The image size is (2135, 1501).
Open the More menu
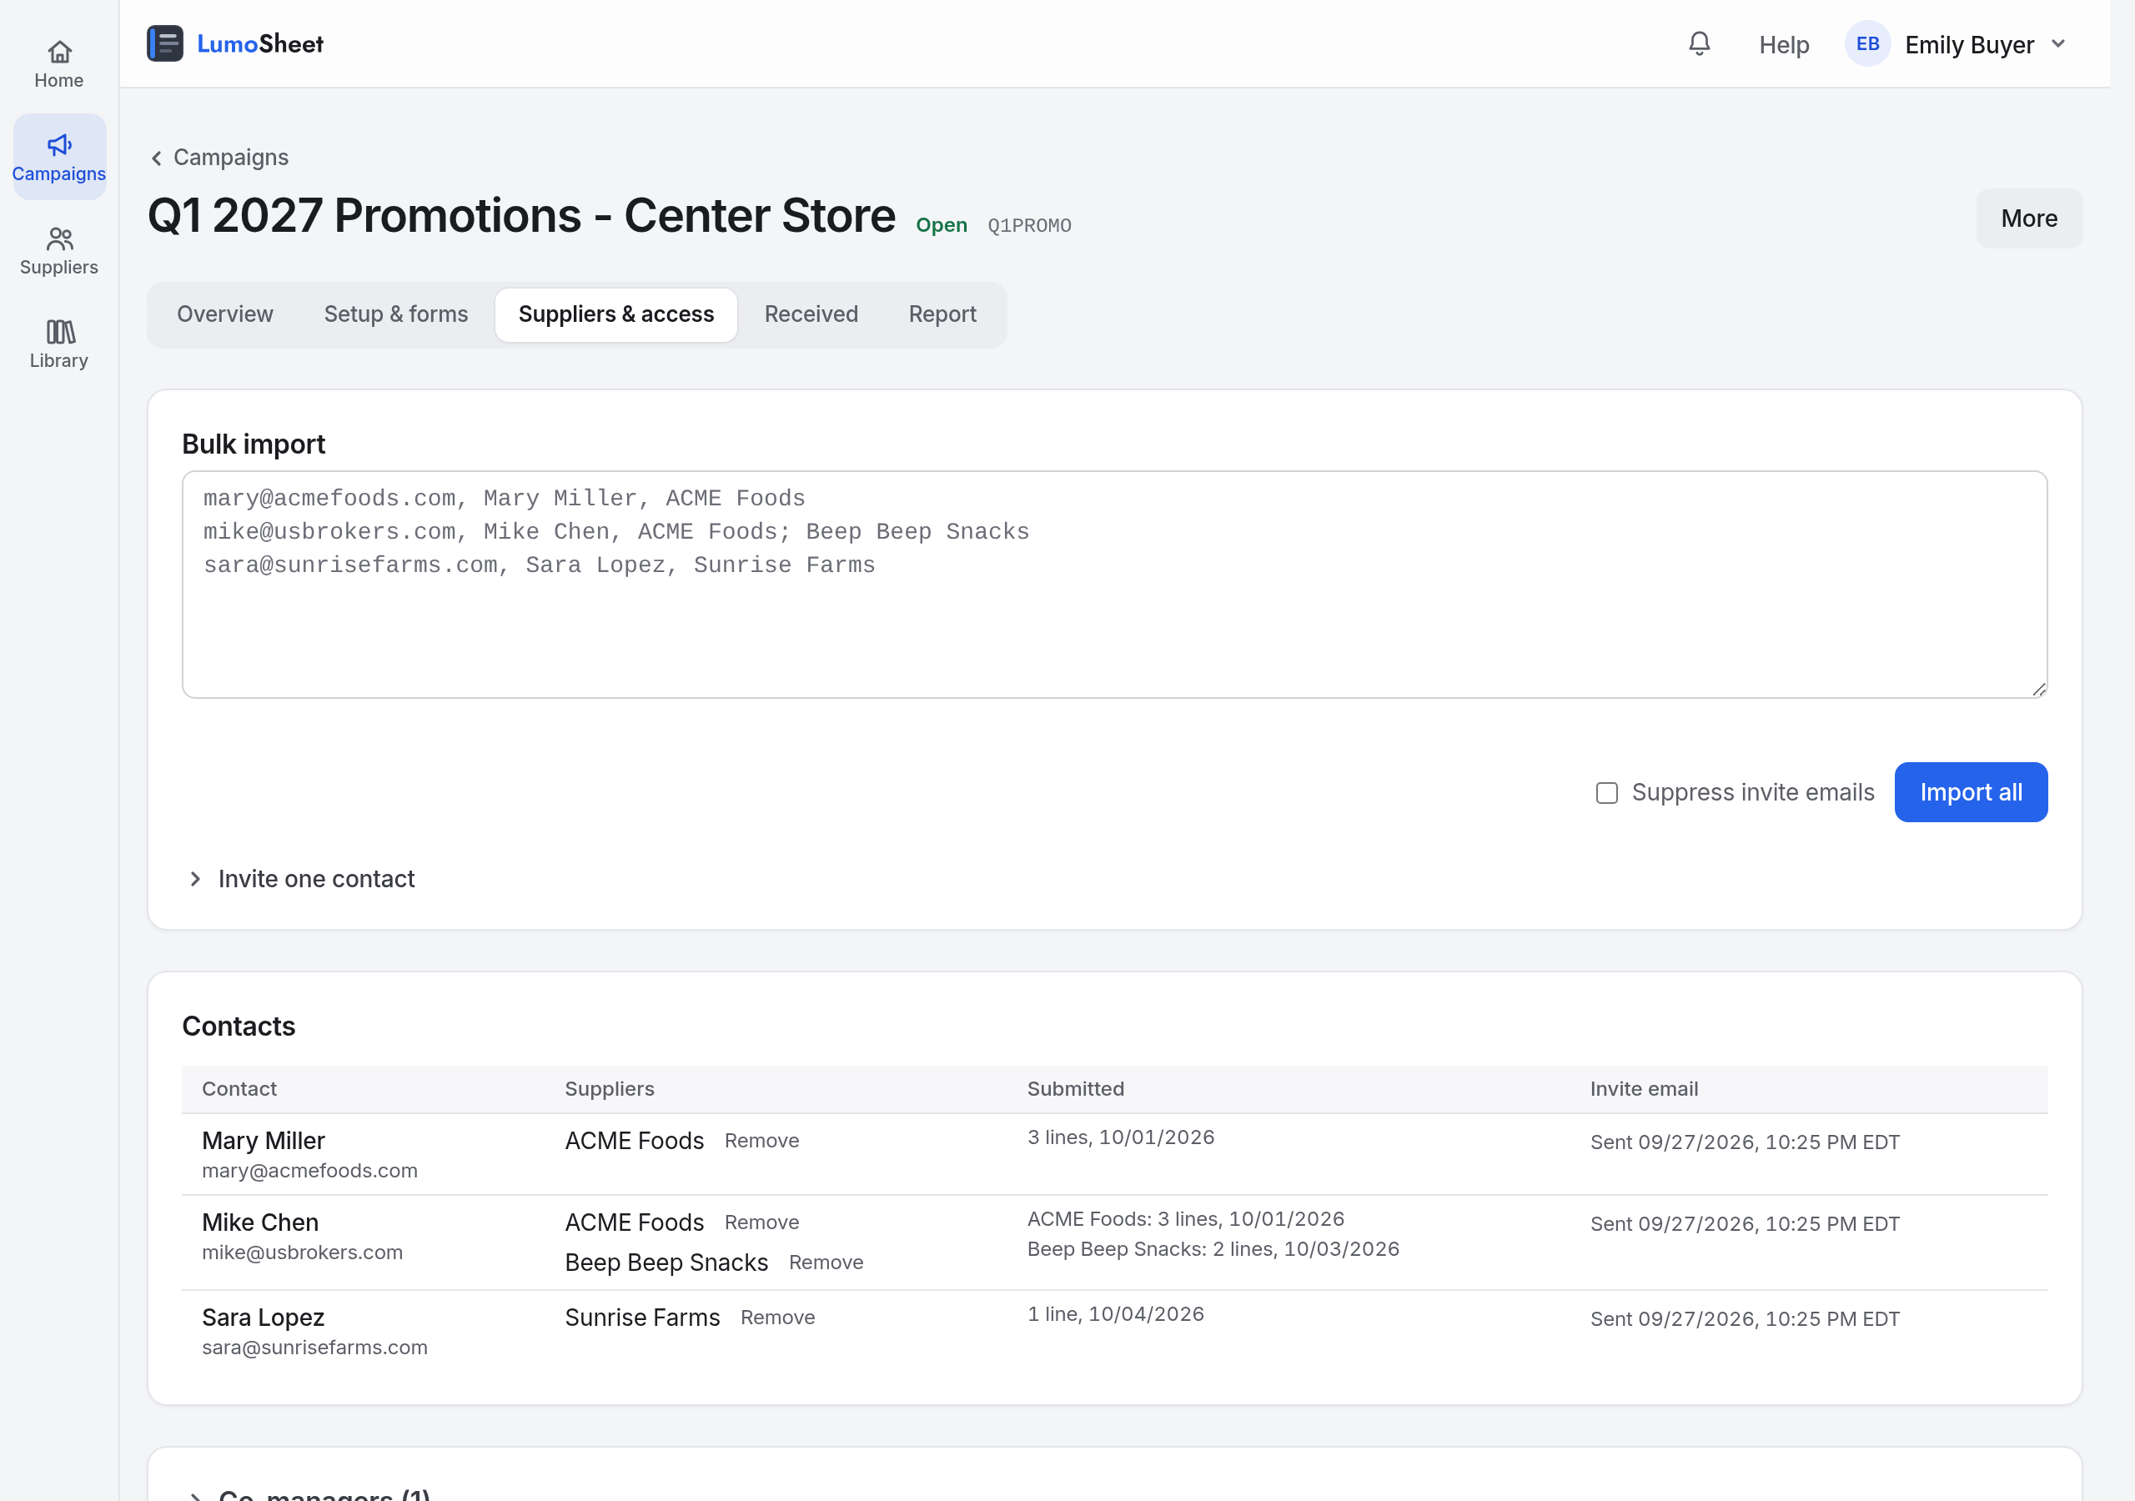(2028, 218)
